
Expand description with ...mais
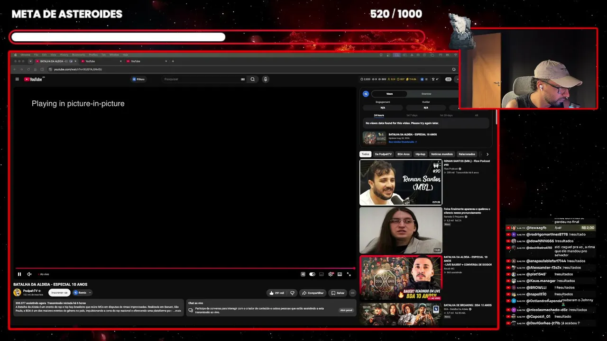pyautogui.click(x=176, y=311)
